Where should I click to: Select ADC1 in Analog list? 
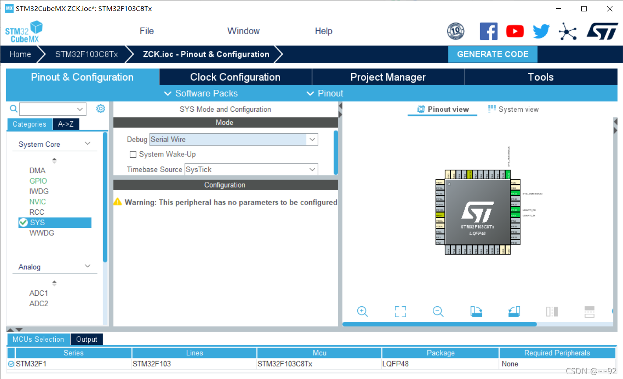(x=39, y=293)
